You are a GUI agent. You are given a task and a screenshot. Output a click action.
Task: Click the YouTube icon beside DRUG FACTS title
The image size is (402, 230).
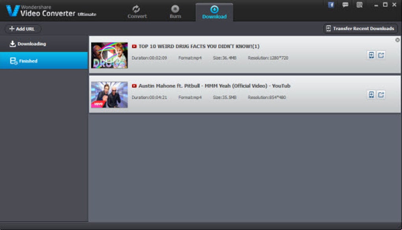(x=134, y=46)
